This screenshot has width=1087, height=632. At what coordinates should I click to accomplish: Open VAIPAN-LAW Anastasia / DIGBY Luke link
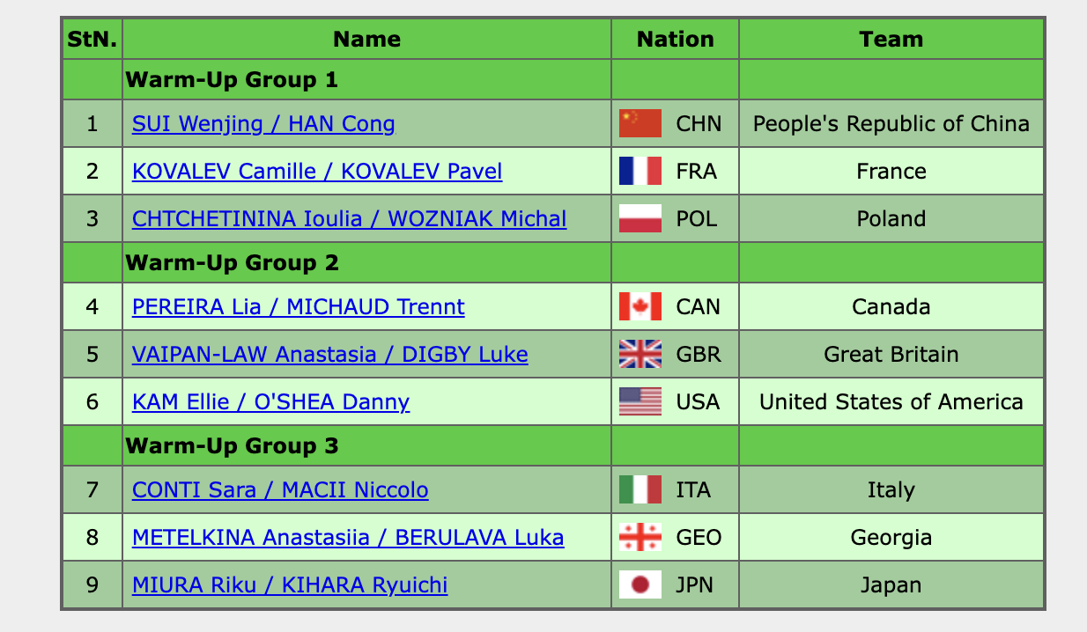pyautogui.click(x=329, y=355)
